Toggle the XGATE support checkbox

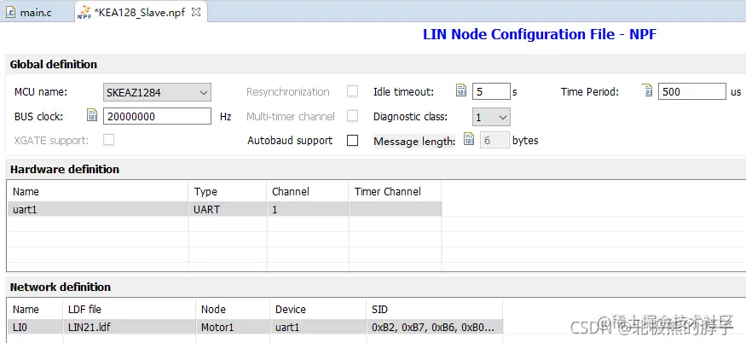coord(109,140)
